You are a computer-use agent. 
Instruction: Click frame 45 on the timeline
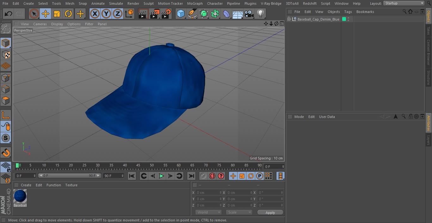click(x=138, y=165)
